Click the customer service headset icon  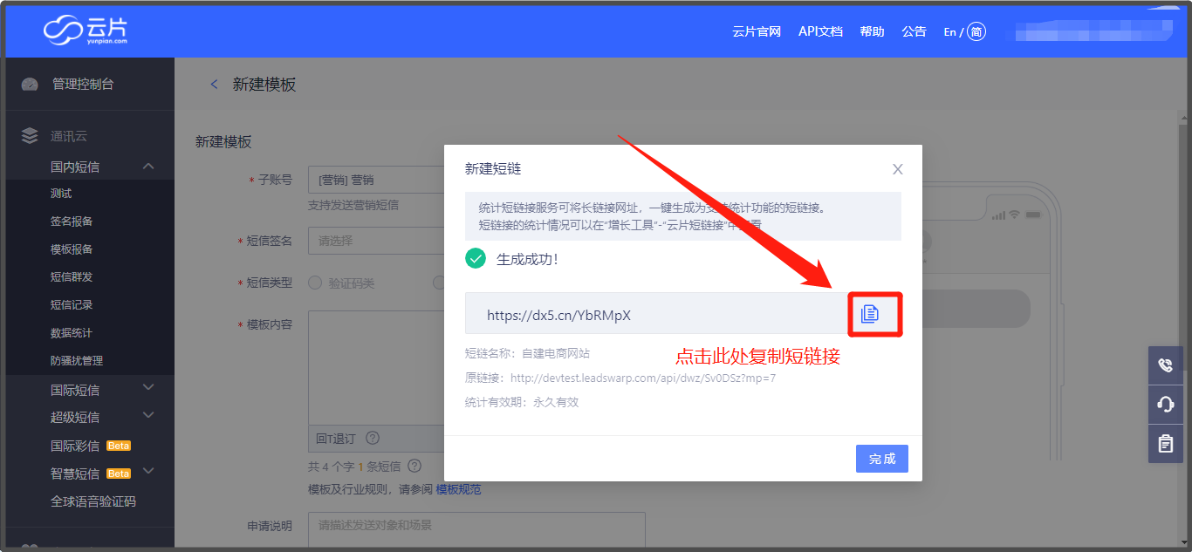(1166, 405)
